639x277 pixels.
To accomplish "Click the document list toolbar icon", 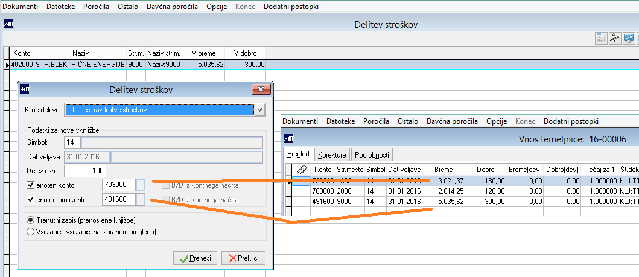I will 601,38.
